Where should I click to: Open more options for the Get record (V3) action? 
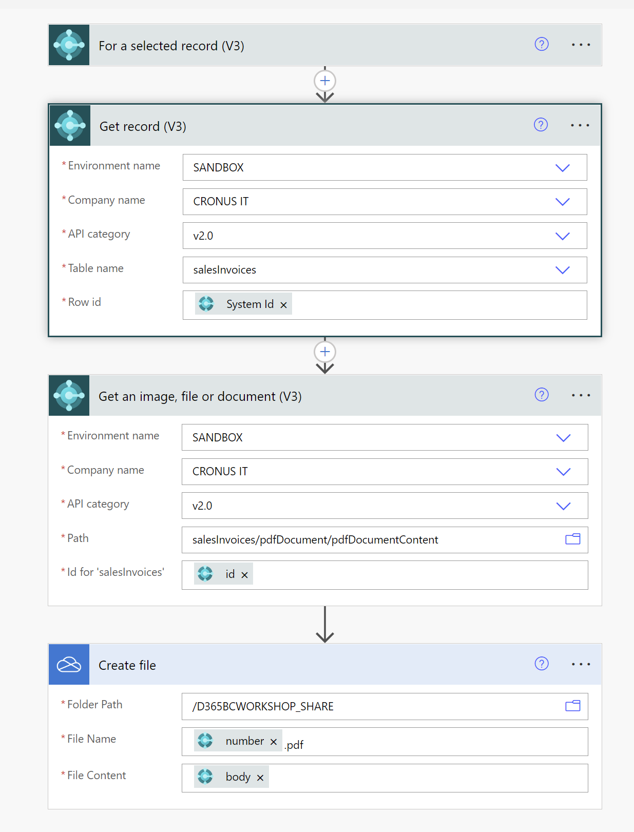(x=580, y=125)
